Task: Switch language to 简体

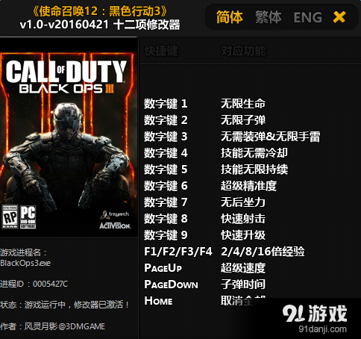Action: [229, 17]
